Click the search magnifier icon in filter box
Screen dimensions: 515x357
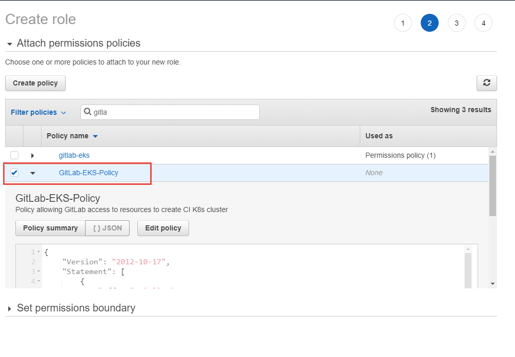click(87, 112)
